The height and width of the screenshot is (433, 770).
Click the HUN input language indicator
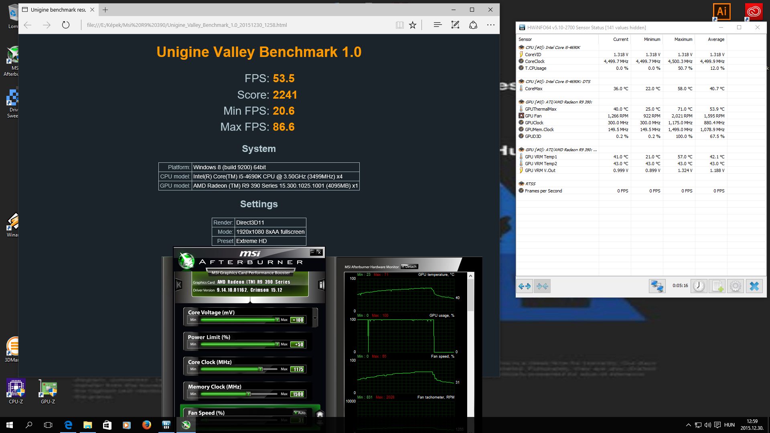point(729,425)
